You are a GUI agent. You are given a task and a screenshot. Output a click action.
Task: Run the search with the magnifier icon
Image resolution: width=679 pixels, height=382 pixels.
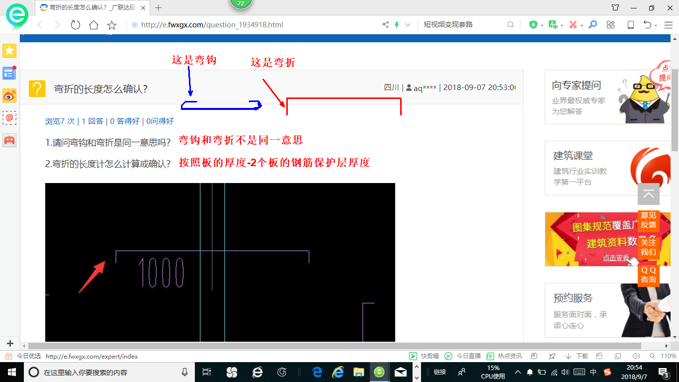[510, 24]
